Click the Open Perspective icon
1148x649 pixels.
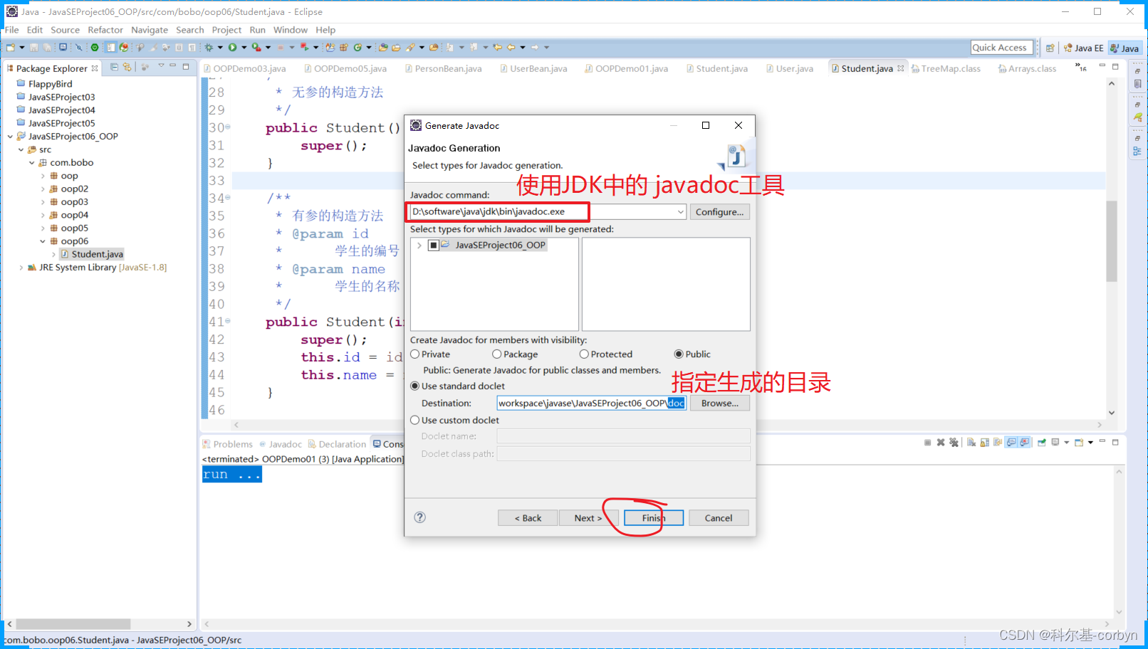[1050, 48]
